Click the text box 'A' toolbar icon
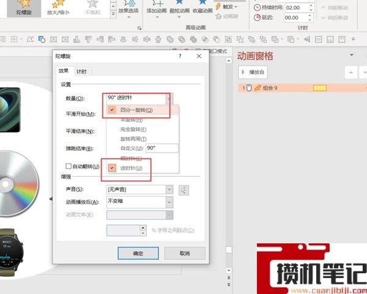The height and width of the screenshot is (294, 367). (53, 40)
